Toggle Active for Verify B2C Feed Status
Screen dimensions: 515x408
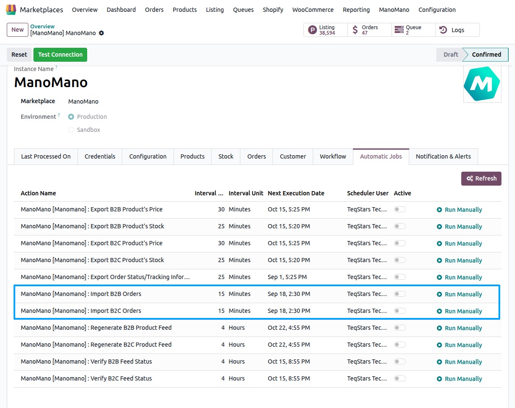pyautogui.click(x=400, y=378)
